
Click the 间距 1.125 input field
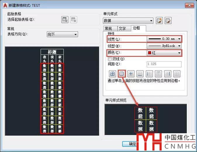click(x=164, y=64)
